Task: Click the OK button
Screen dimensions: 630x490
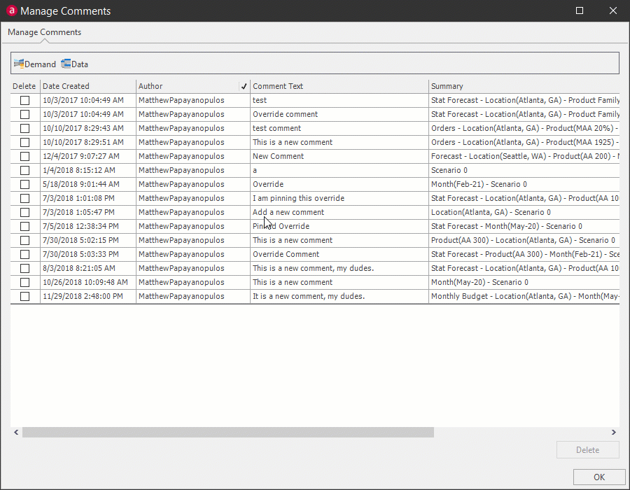Action: pyautogui.click(x=599, y=477)
